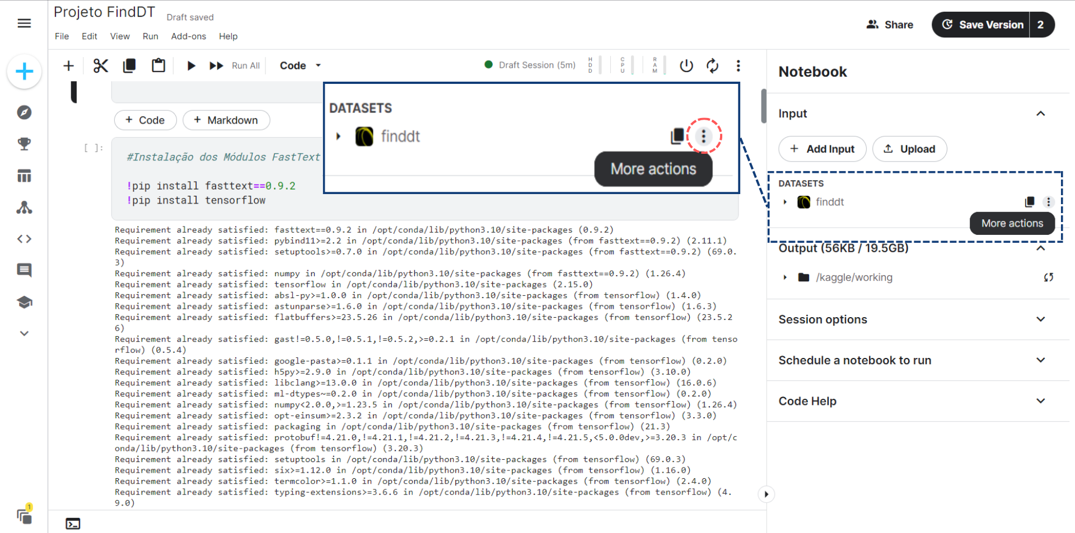Expand the finddt dataset tree in sidebar

[785, 202]
